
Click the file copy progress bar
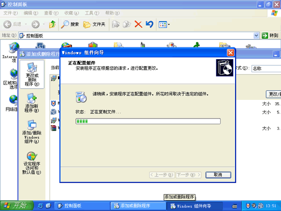click(148, 121)
